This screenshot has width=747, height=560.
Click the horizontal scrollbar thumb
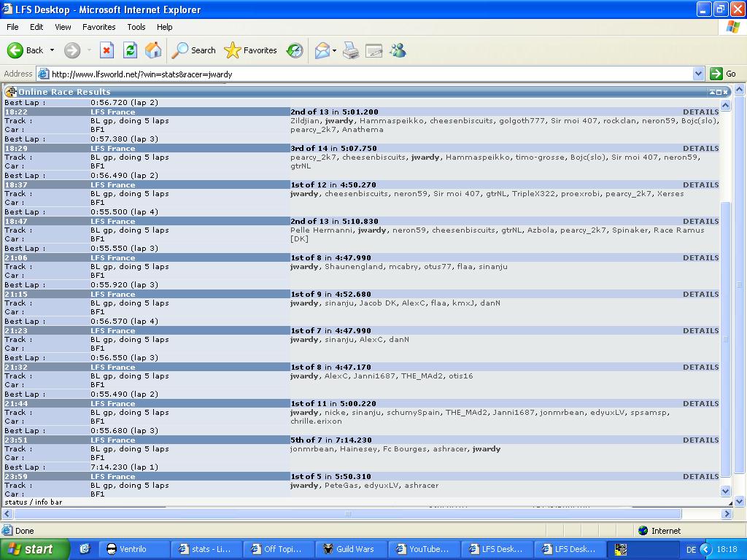[x=348, y=513]
